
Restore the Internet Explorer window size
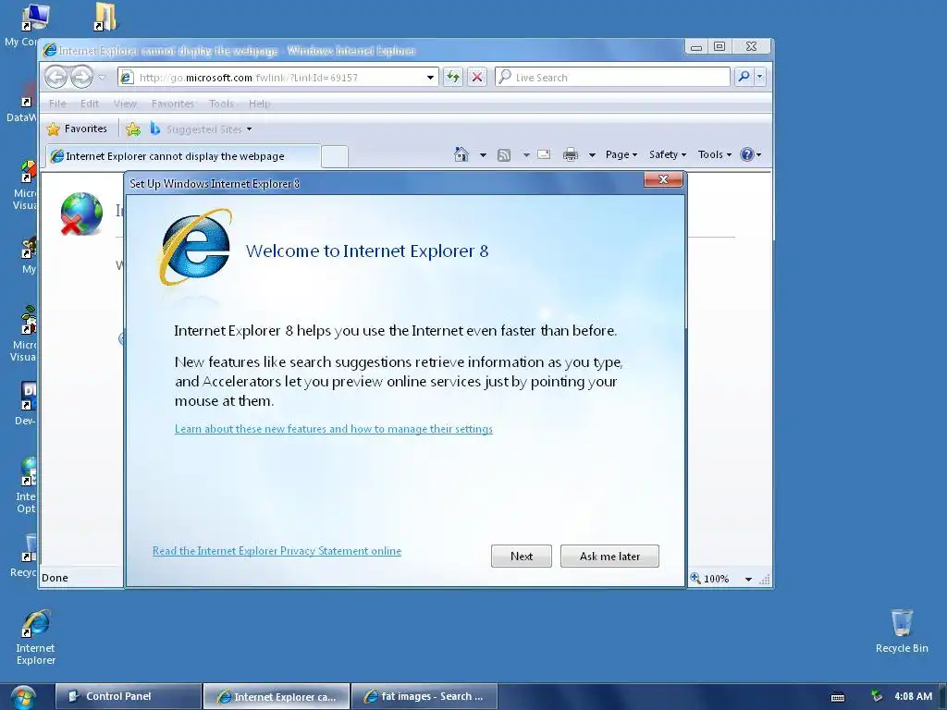[719, 46]
